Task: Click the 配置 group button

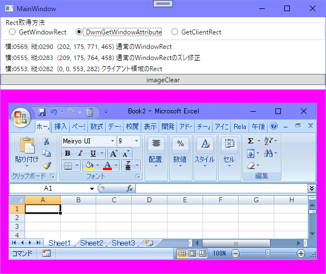Action: click(156, 157)
